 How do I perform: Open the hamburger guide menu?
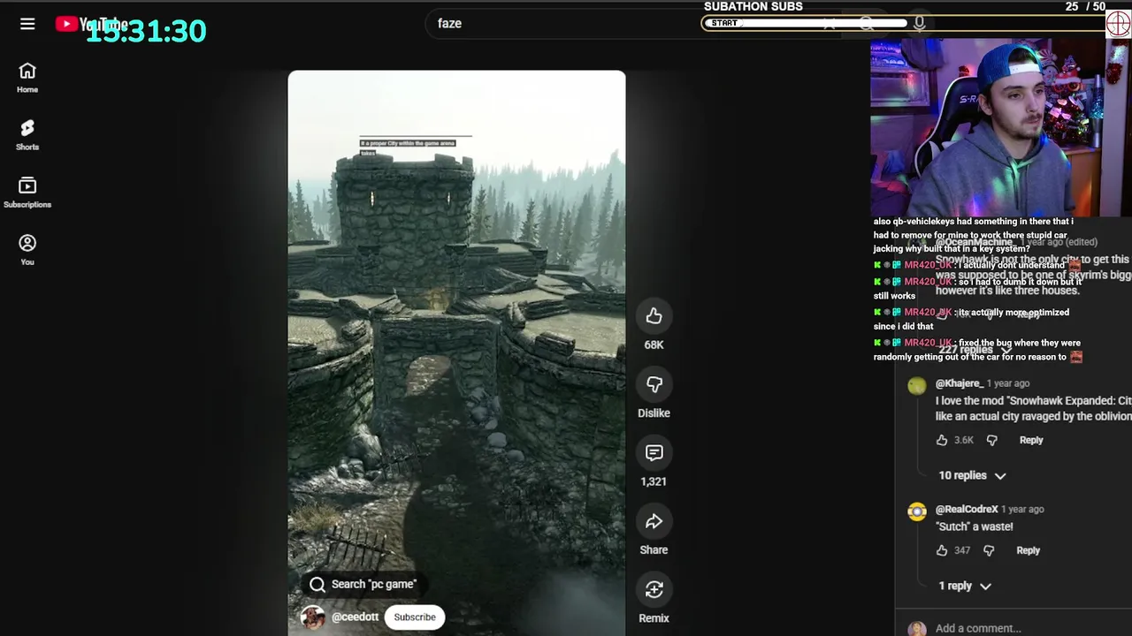click(27, 24)
